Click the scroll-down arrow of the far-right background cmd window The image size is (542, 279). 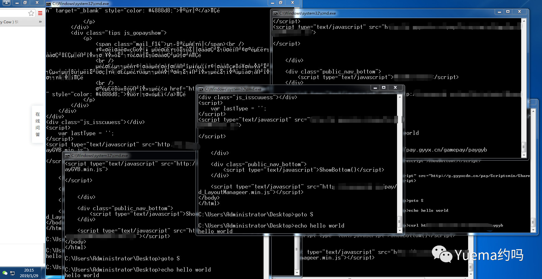click(x=533, y=230)
